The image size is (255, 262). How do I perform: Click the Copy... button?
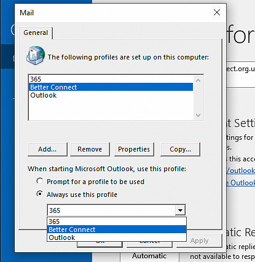click(x=180, y=149)
